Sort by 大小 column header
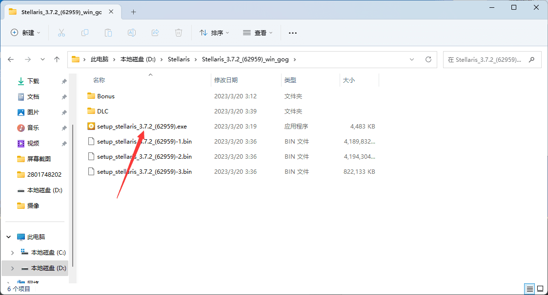 point(349,80)
